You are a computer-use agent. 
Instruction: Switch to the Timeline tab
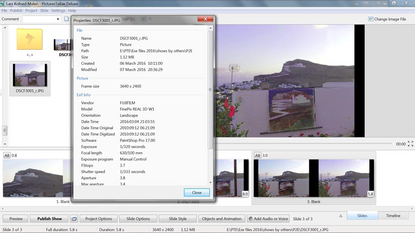point(393,215)
